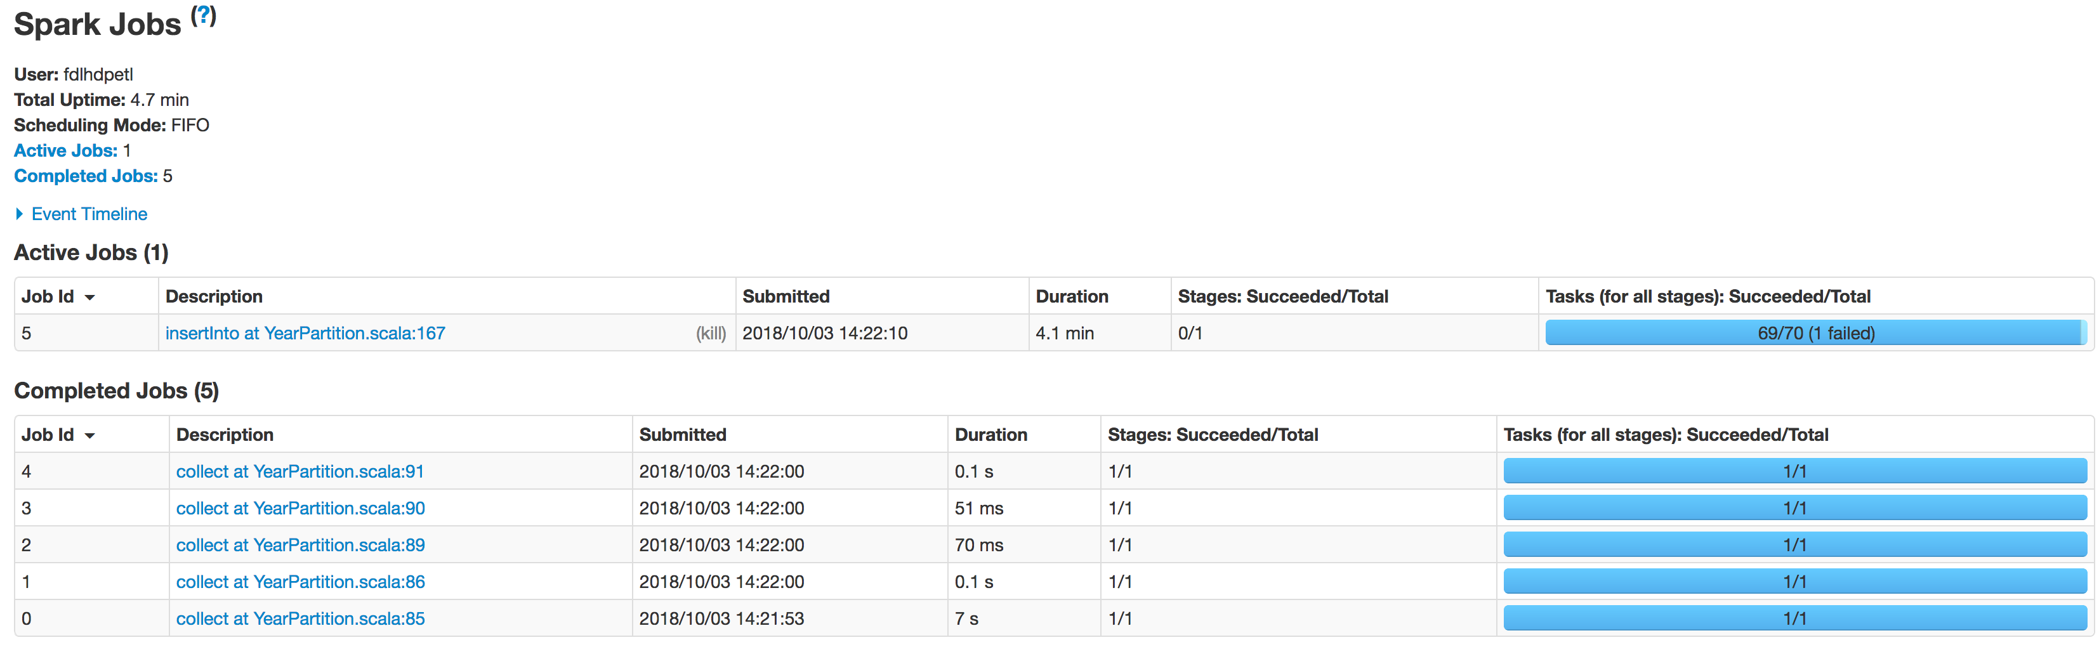Click the Description header in Active Jobs
This screenshot has height=647, width=2099.
[214, 297]
